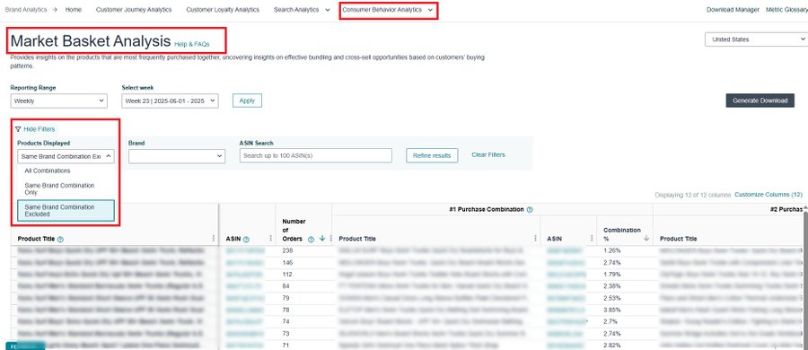The width and height of the screenshot is (808, 350).
Task: Click the Refine results button
Action: (x=432, y=155)
